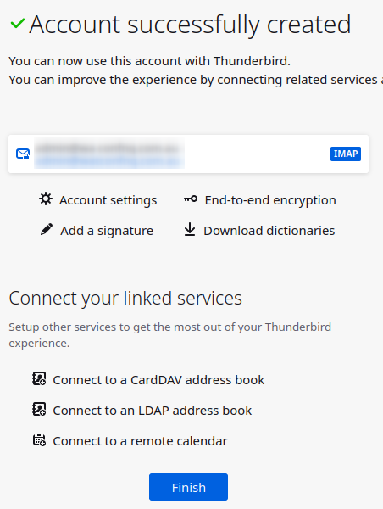Choose Download dictionaries

[x=269, y=231]
